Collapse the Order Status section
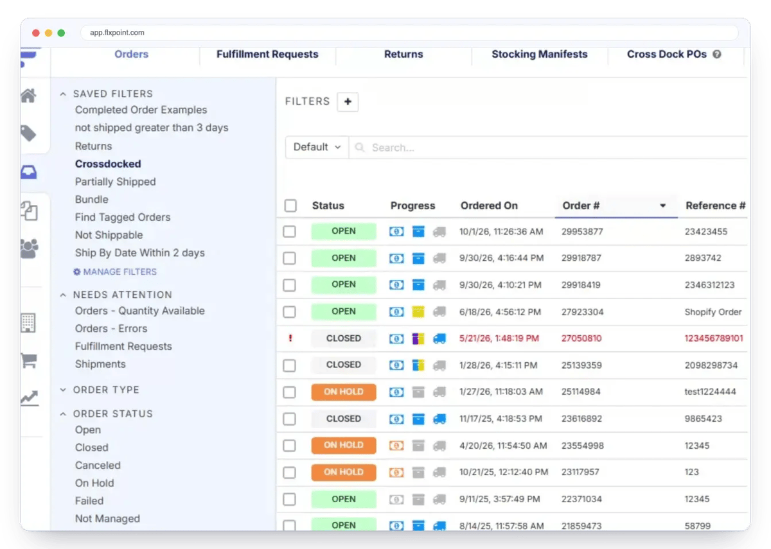 click(63, 414)
